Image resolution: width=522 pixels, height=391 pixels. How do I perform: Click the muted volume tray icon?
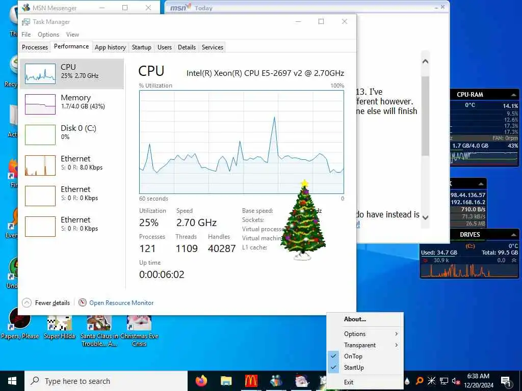pos(456,381)
